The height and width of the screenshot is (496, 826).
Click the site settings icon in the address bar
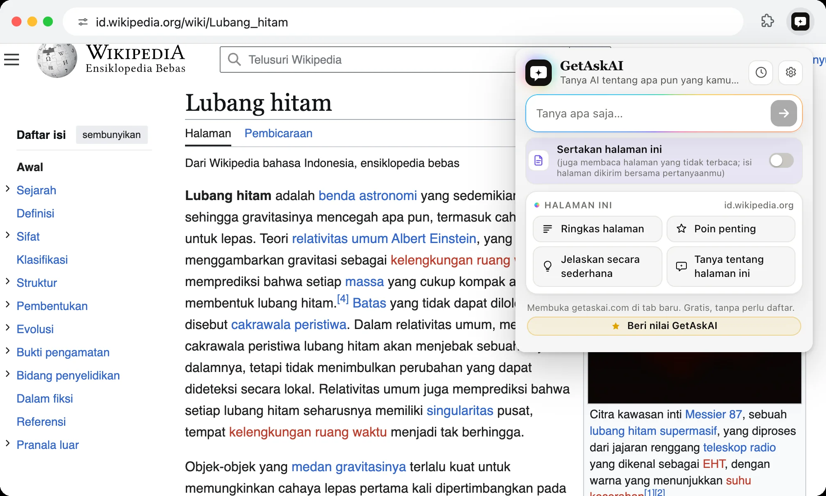[x=83, y=22]
